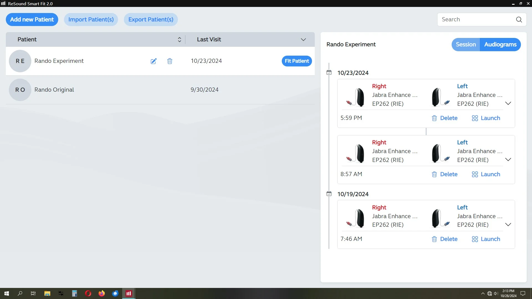
Task: Delete Rando Experiment with the trash icon
Action: pos(170,61)
